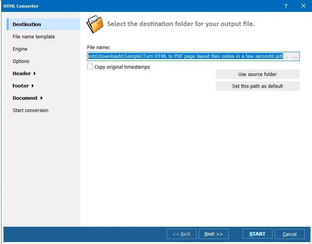Image resolution: width=312 pixels, height=244 pixels.
Task: Open the Footer settings
Action: tap(21, 86)
